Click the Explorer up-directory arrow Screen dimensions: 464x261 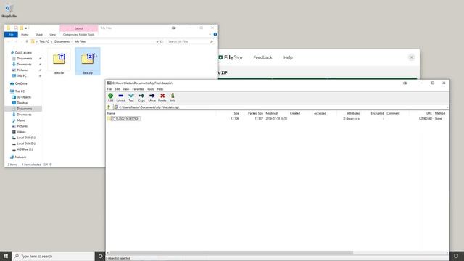point(27,42)
